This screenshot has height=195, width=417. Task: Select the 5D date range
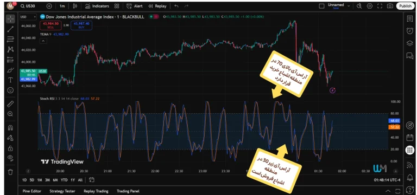(x=32, y=180)
